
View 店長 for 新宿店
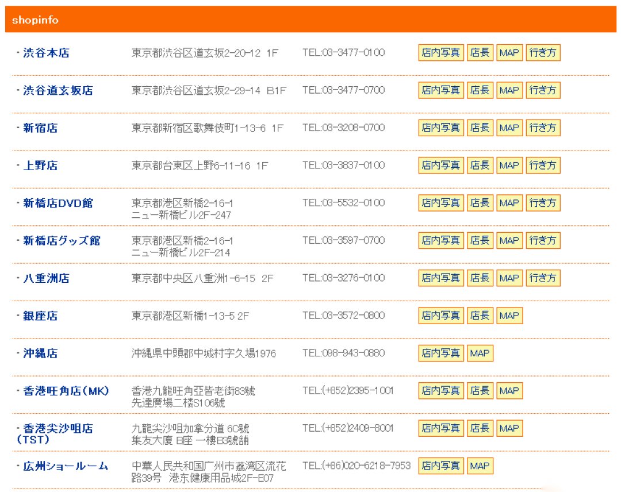tap(480, 128)
